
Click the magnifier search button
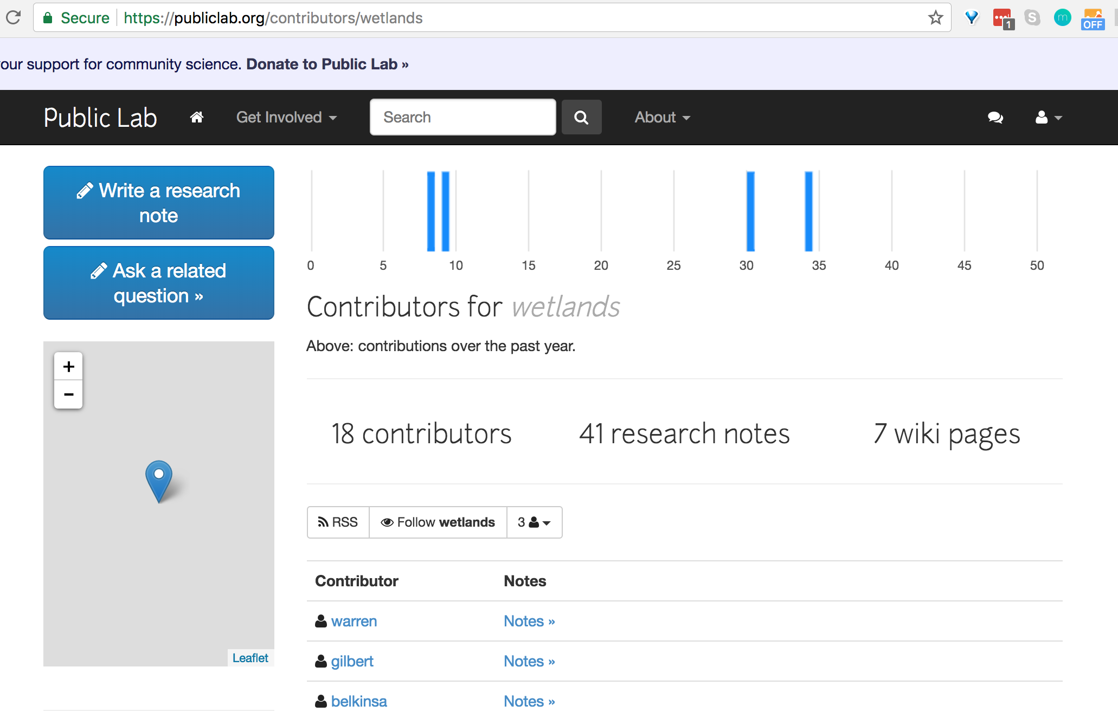[581, 117]
